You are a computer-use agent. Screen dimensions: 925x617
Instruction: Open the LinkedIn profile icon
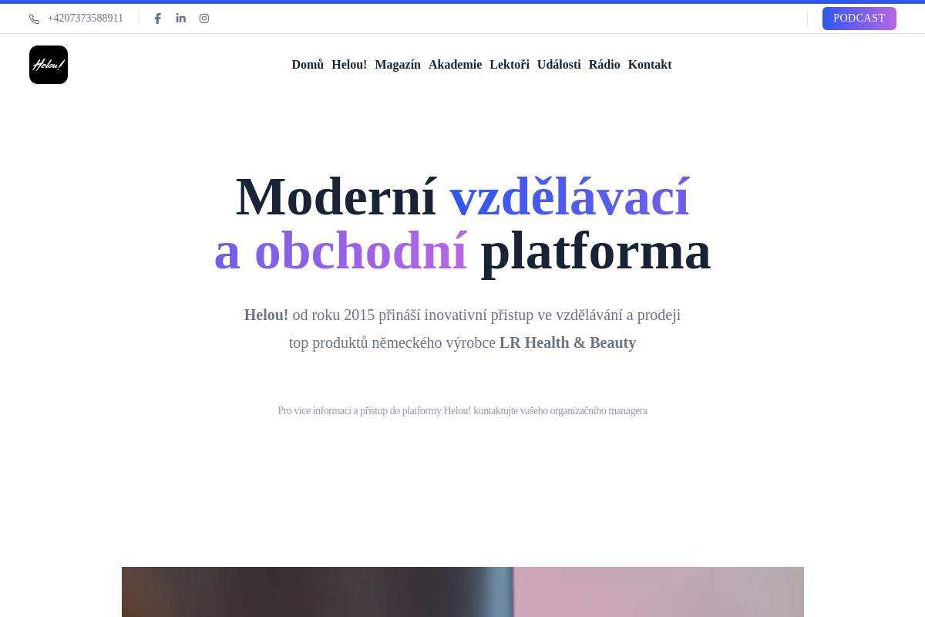(x=181, y=19)
